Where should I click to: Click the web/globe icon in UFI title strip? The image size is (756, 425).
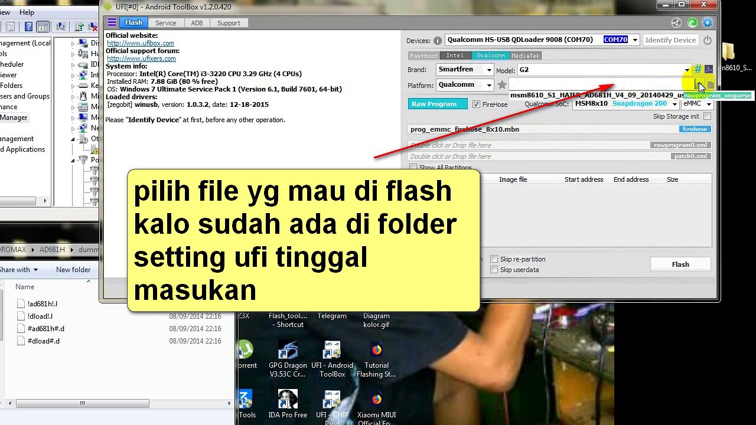pos(677,22)
